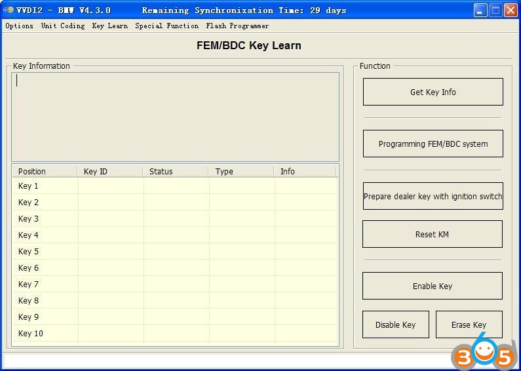Select the Key 5 row
521x371 pixels.
(175, 251)
